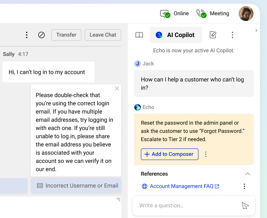Screen dimensions: 267x218
Task: Send the question with the arrow icon
Action: (x=245, y=206)
